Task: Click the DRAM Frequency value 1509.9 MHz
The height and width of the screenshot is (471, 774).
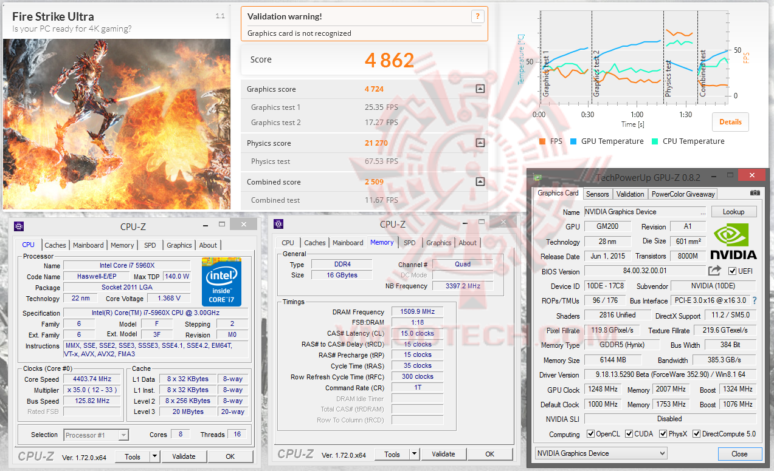Action: coord(417,312)
